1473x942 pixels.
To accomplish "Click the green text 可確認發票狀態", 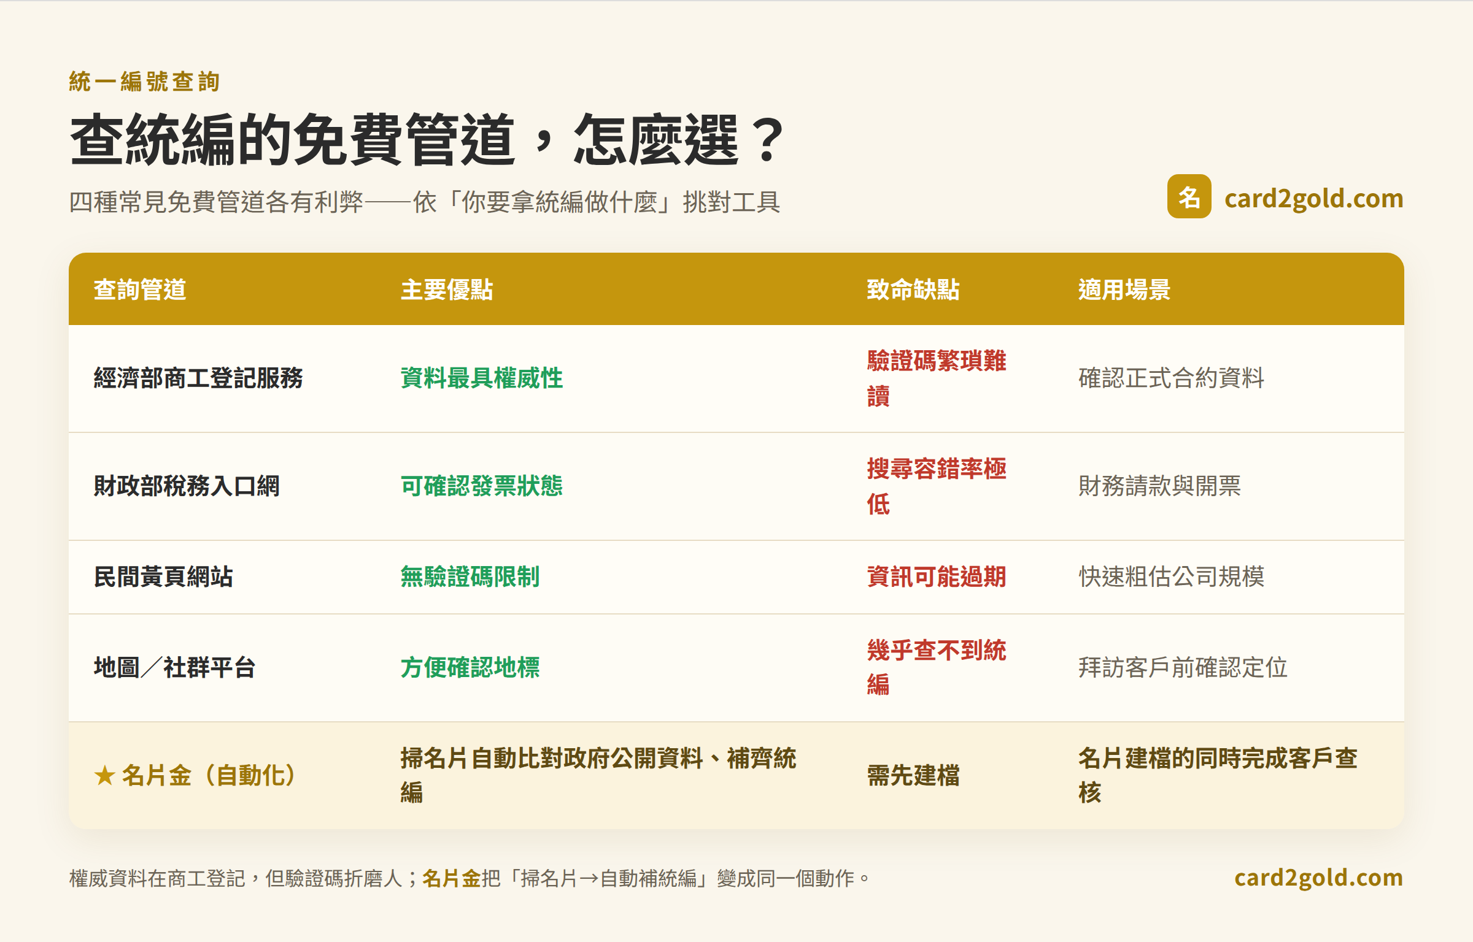I will tap(482, 486).
